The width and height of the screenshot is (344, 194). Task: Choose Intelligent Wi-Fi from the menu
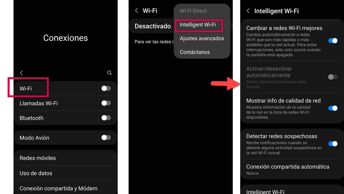[198, 25]
